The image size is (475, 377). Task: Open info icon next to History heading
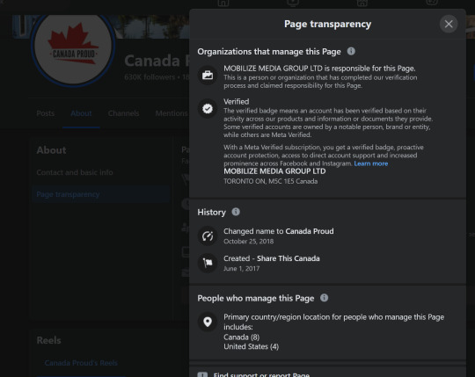pos(236,212)
